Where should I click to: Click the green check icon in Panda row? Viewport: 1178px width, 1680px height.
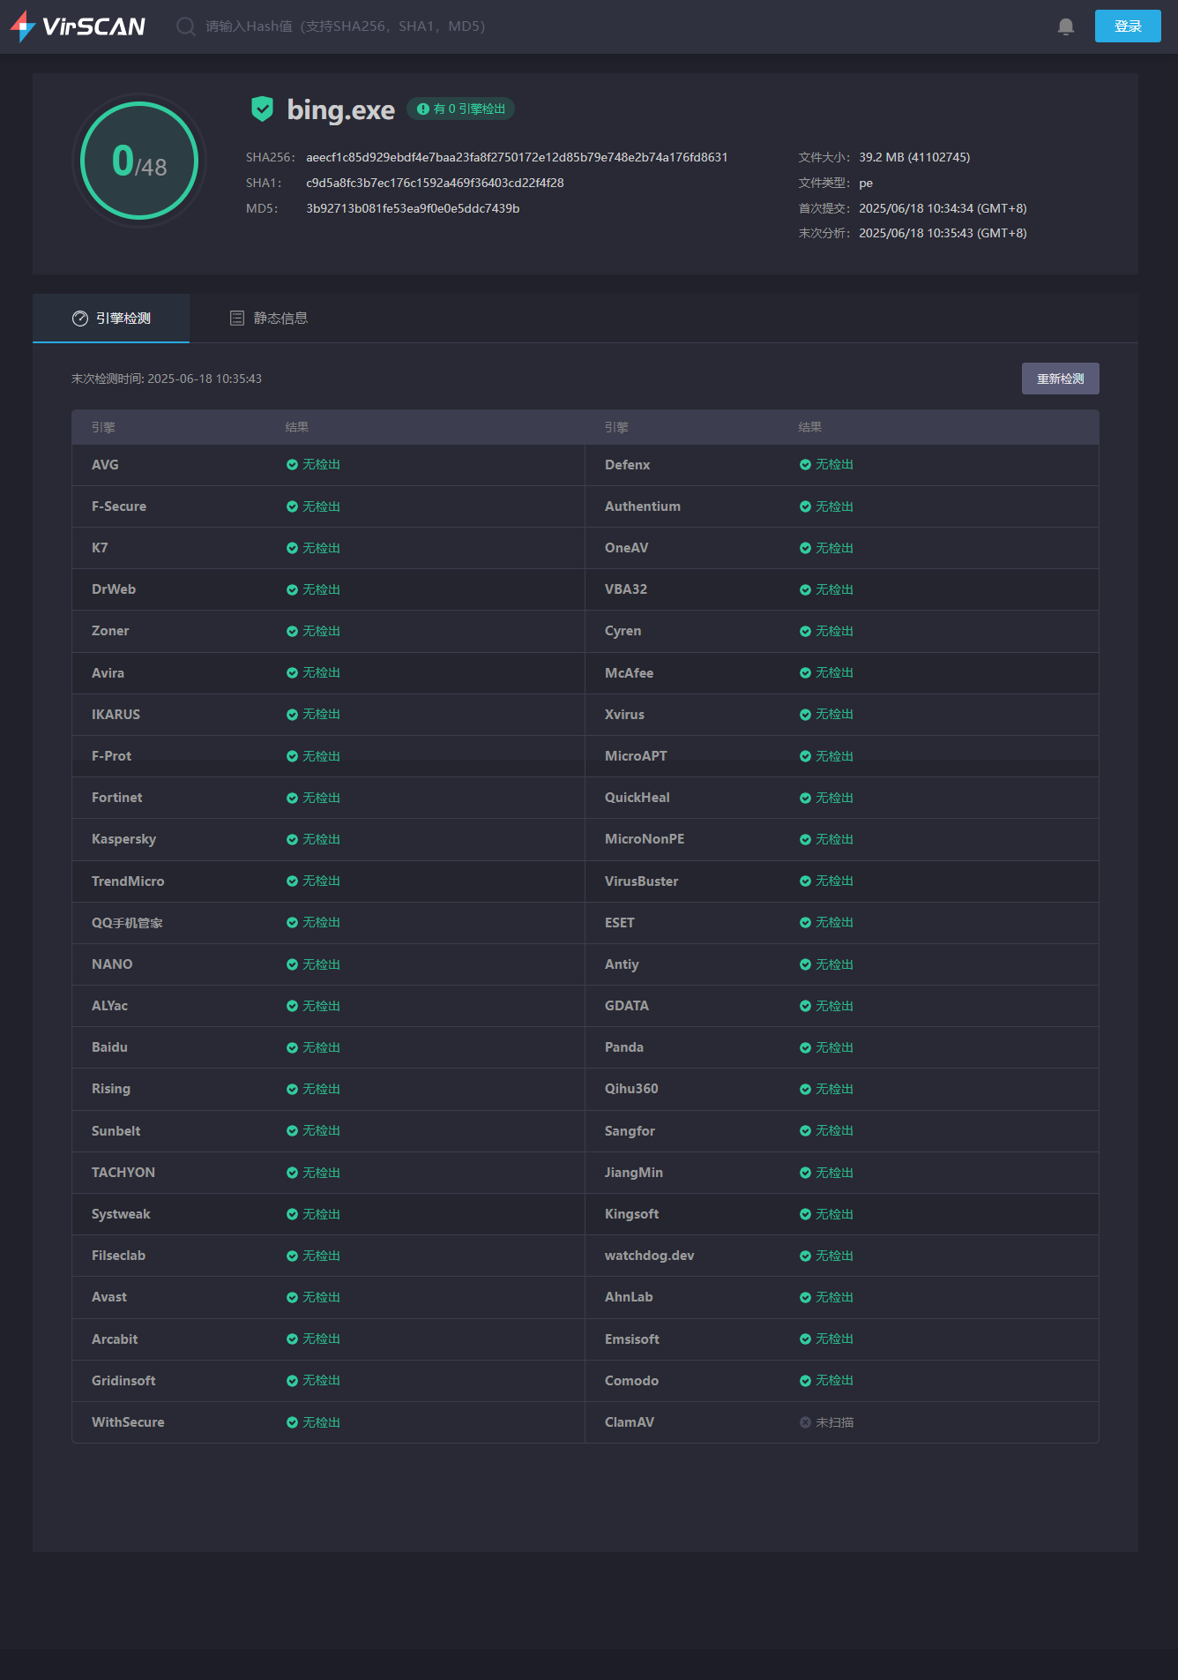805,1047
